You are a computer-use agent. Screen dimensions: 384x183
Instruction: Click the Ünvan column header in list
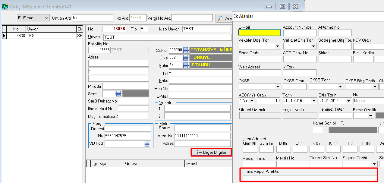point(51,29)
